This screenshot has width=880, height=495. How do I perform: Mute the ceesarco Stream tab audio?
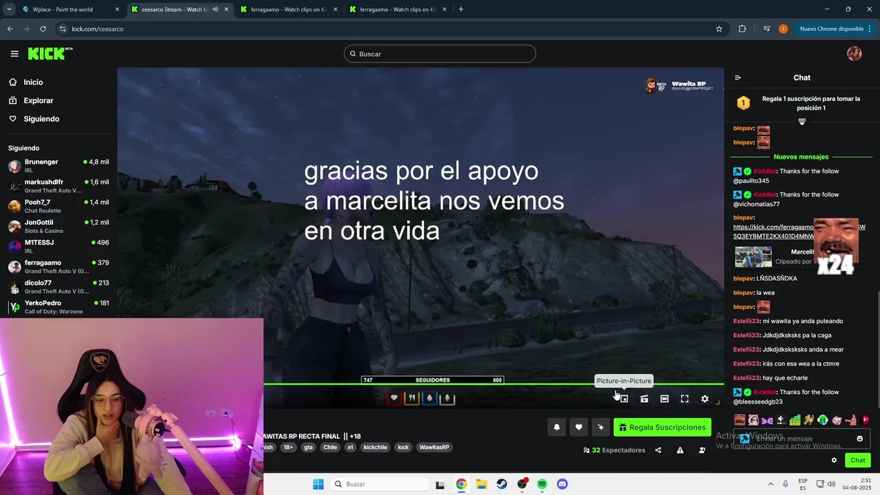coord(215,10)
